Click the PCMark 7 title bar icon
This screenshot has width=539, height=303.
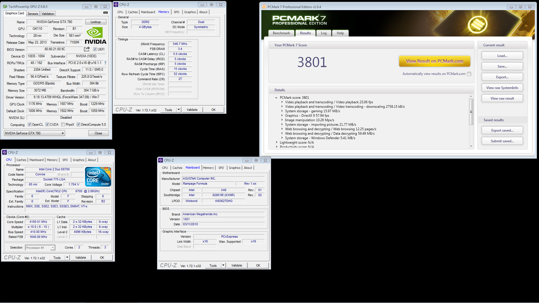coord(264,7)
